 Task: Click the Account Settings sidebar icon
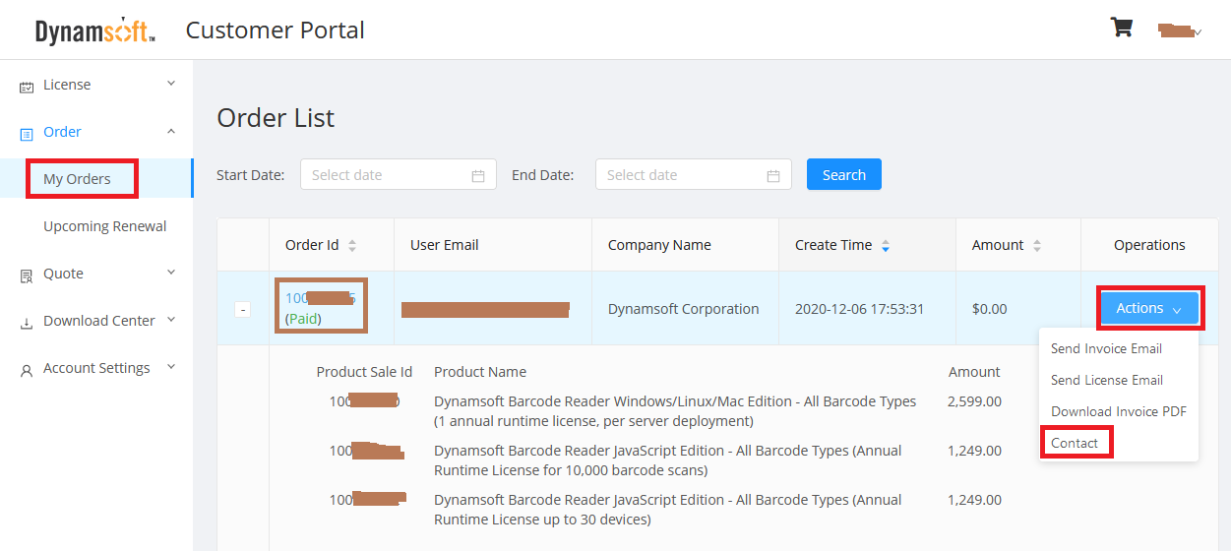click(27, 370)
